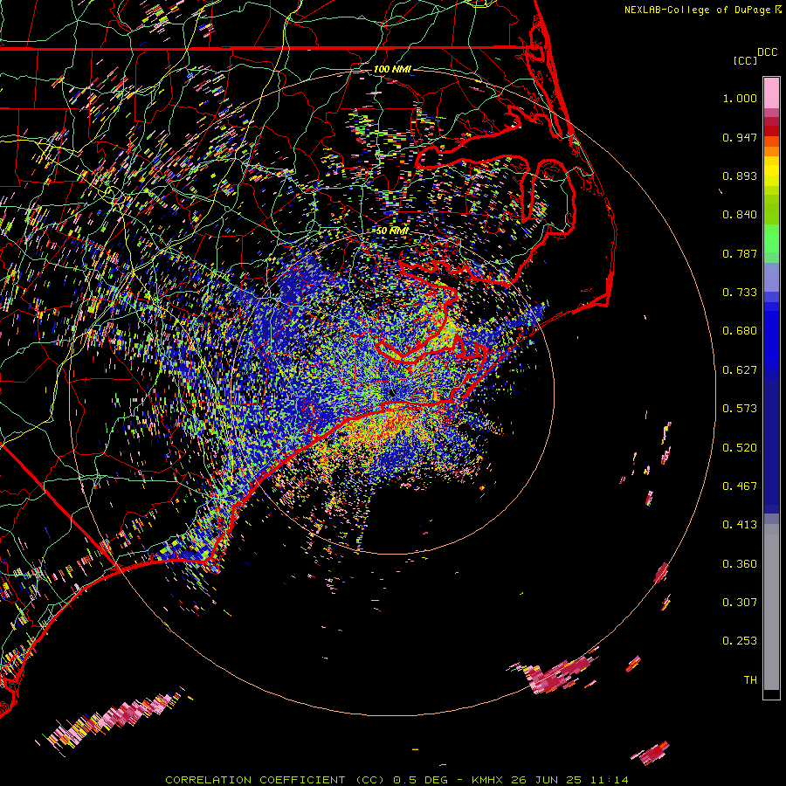The height and width of the screenshot is (786, 786).
Task: Select the 0.360 scale value
Action: (x=740, y=564)
